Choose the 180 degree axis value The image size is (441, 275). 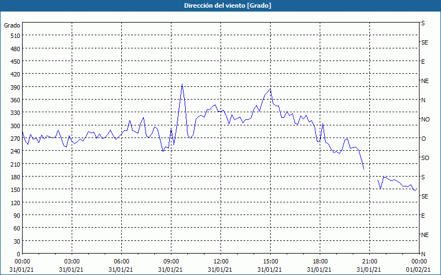(15, 177)
